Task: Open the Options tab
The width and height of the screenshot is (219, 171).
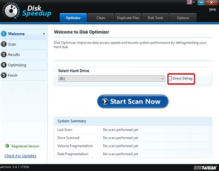Action: (183, 18)
